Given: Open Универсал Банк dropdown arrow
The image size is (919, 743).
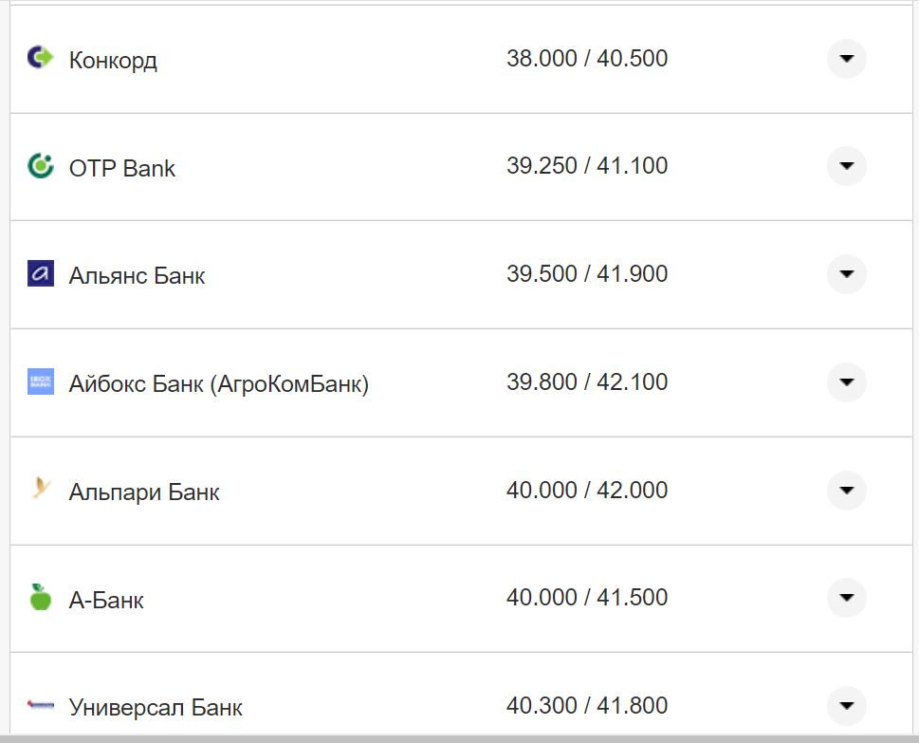Looking at the screenshot, I should pos(846,705).
